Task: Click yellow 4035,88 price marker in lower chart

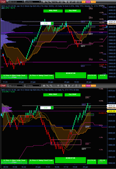Action: tap(111, 111)
